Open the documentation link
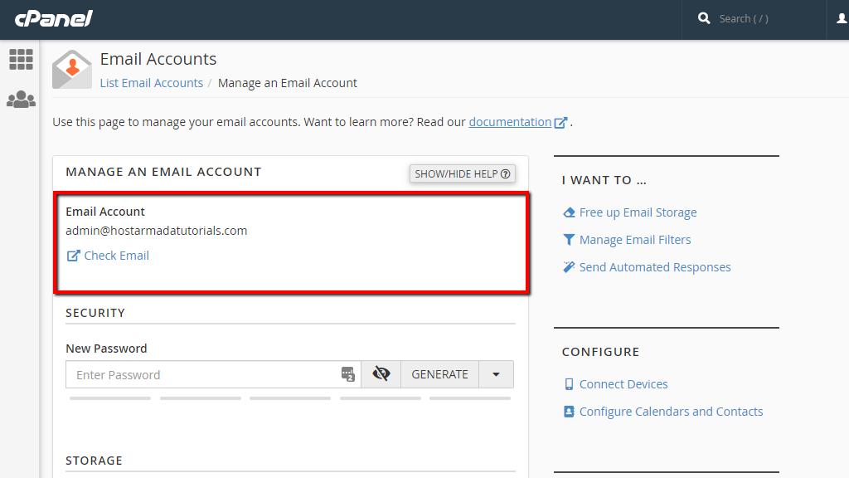The width and height of the screenshot is (849, 478). point(510,122)
